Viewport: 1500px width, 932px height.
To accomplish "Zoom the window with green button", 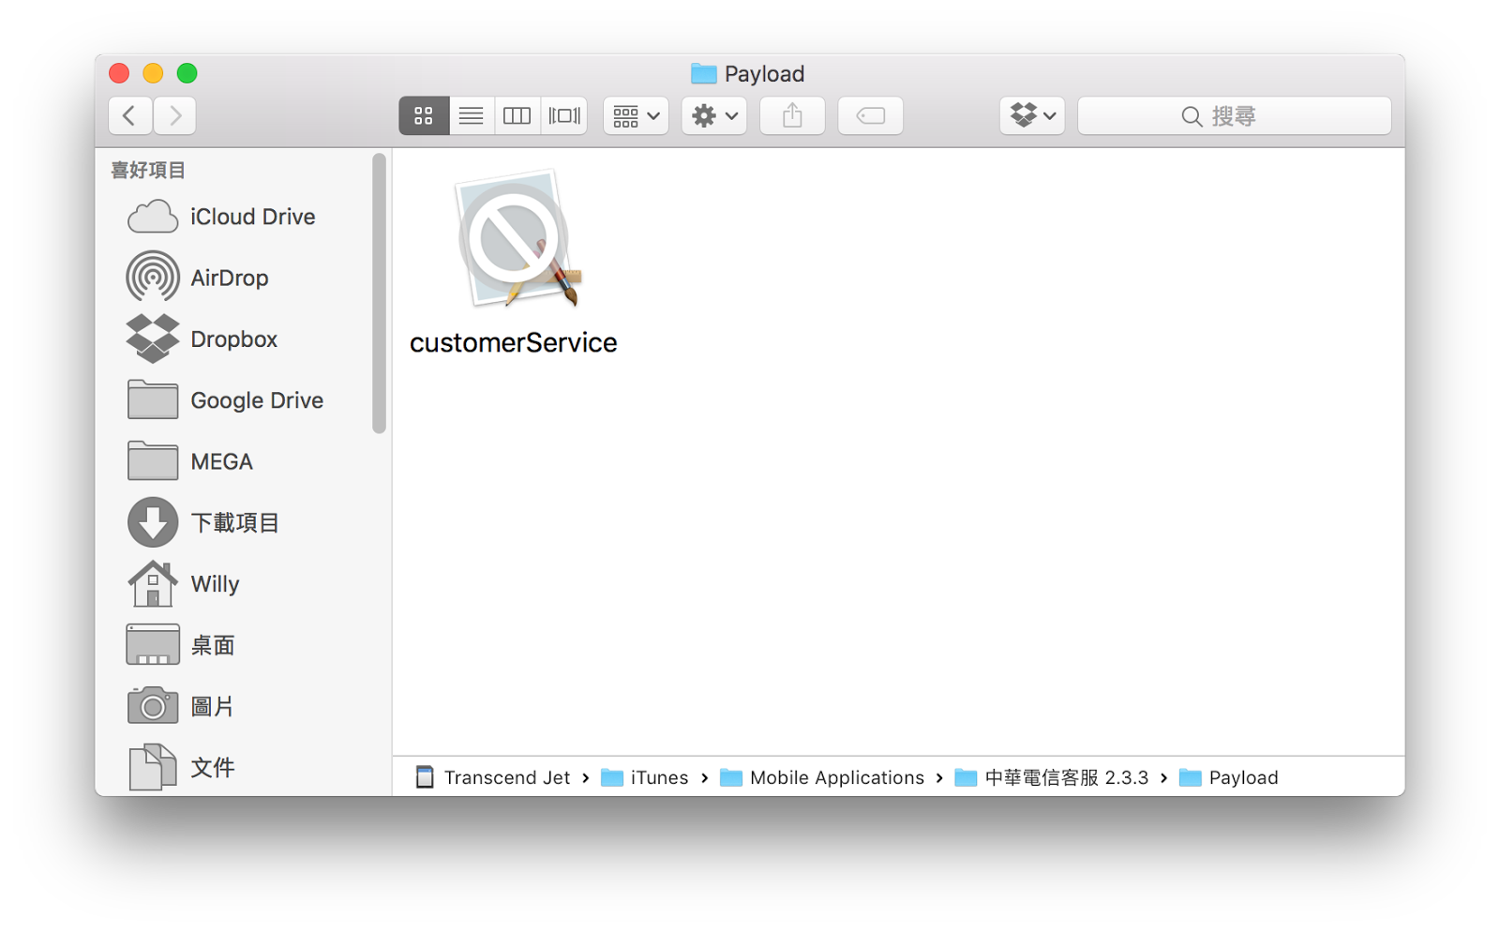I will tap(187, 73).
